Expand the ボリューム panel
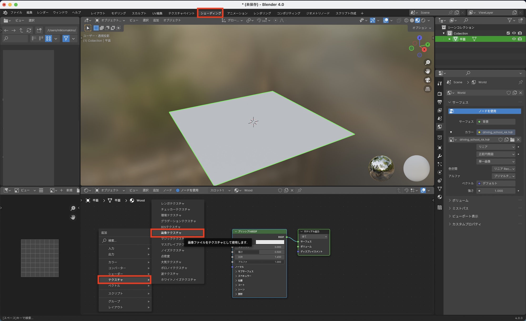The width and height of the screenshot is (526, 321). (460, 200)
